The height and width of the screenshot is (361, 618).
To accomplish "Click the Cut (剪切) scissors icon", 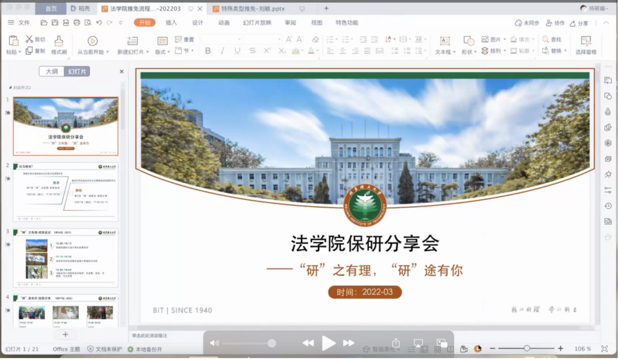I will tap(29, 39).
